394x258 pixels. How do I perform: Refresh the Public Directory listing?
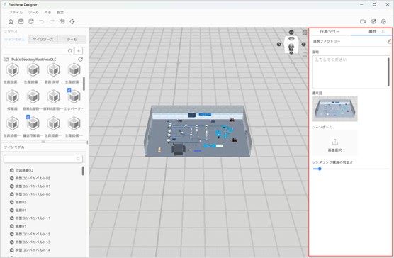pyautogui.click(x=80, y=60)
